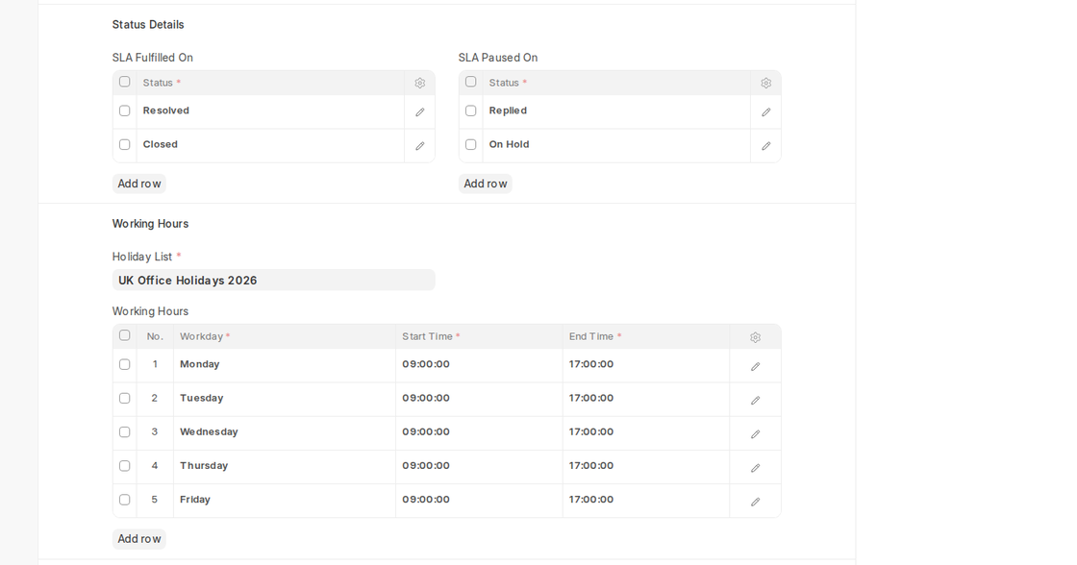Edit the Resolved status row
Viewport: 1077px width, 565px height.
(419, 111)
